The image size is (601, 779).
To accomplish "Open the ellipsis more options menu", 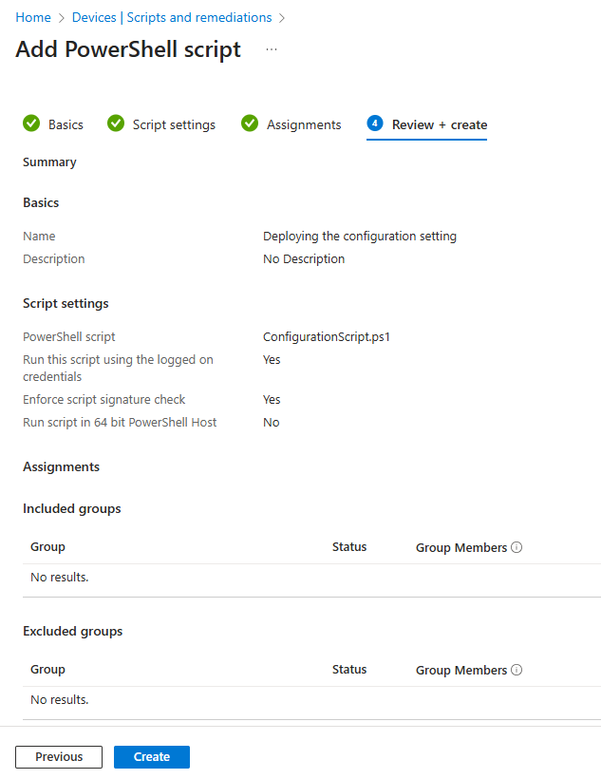I will point(272,49).
